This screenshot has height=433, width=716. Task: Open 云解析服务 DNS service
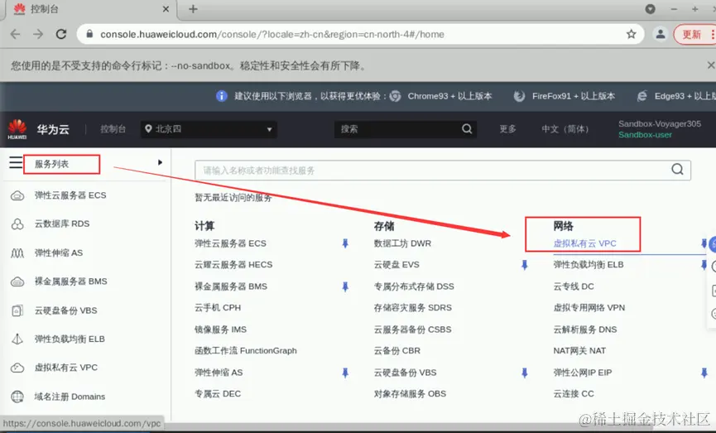pos(585,330)
